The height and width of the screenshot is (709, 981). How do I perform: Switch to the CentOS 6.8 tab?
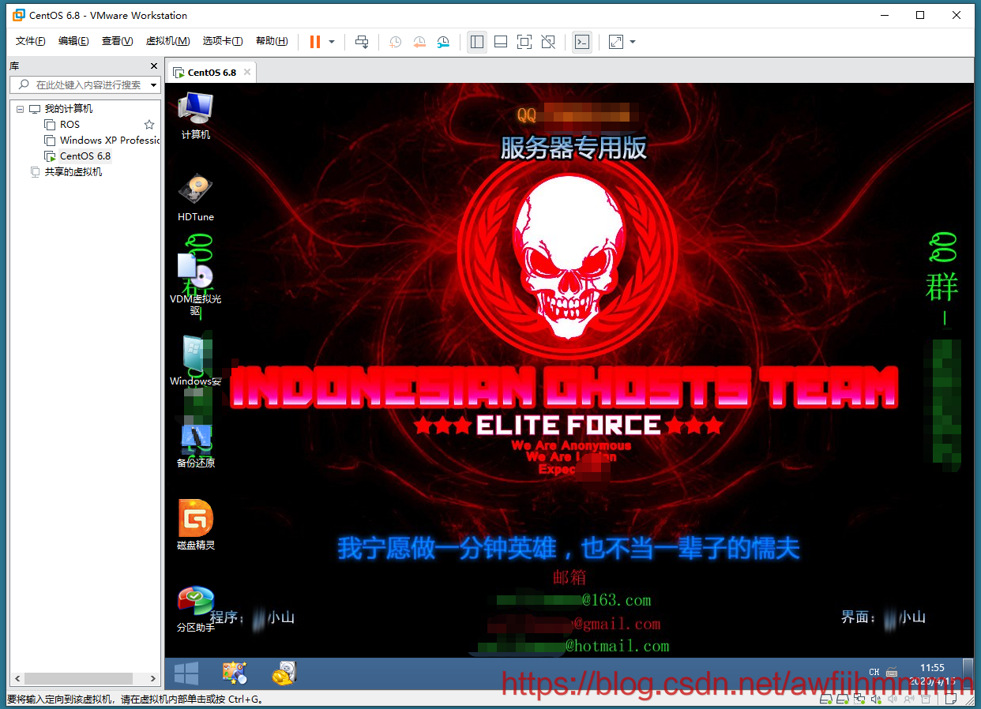click(x=212, y=72)
